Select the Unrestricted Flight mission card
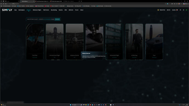The height and width of the screenshot is (106, 189). (55, 42)
